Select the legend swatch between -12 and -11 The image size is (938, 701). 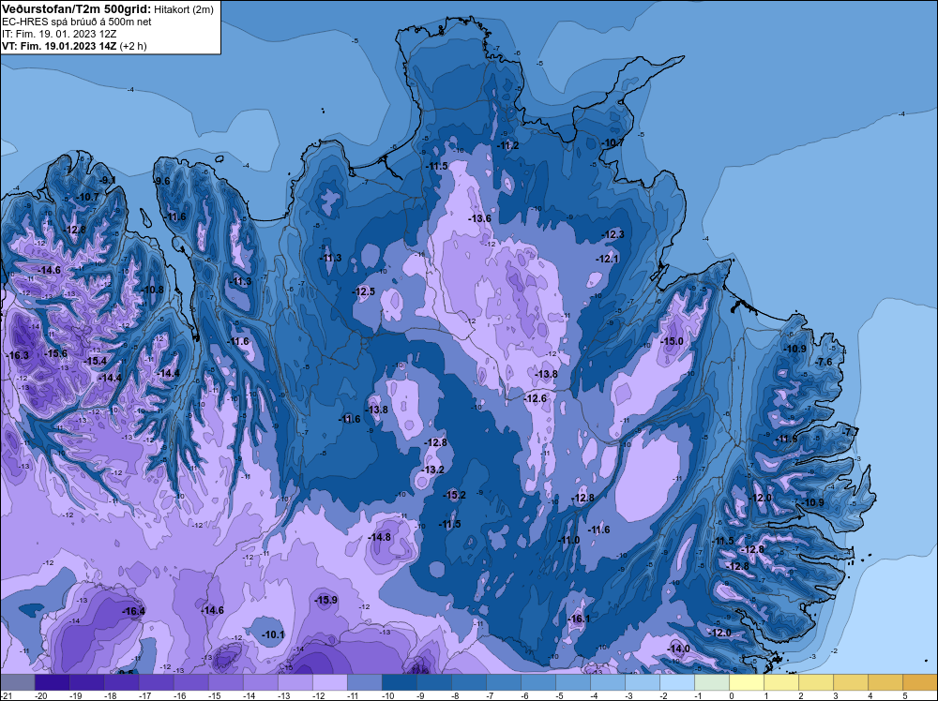(x=329, y=682)
